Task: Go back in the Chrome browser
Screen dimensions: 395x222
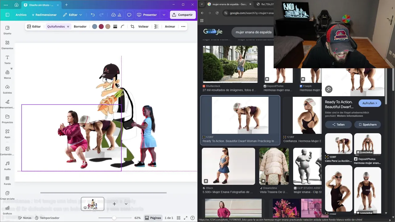Action: coord(202,13)
